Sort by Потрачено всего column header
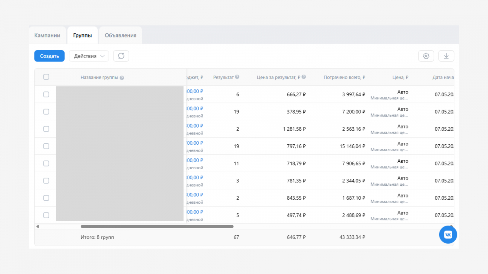This screenshot has width=488, height=274. (344, 77)
